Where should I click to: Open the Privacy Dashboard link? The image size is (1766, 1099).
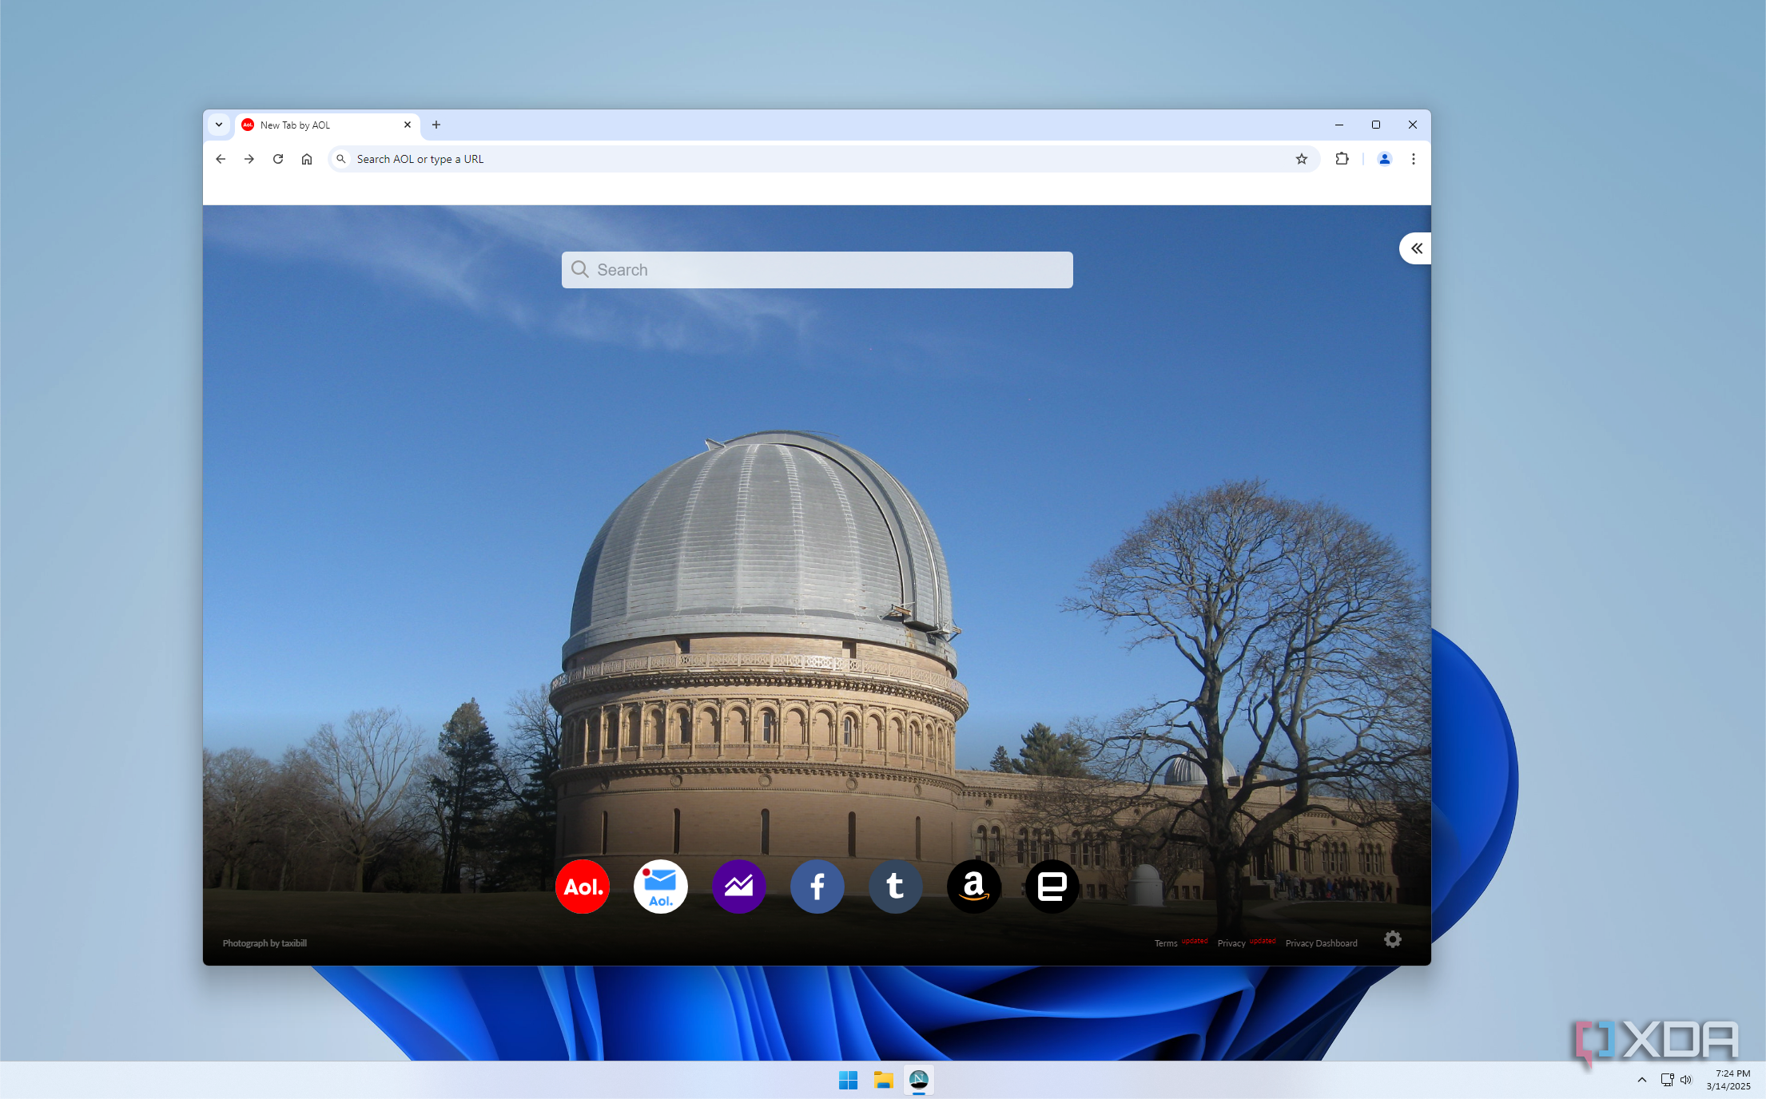pyautogui.click(x=1321, y=943)
